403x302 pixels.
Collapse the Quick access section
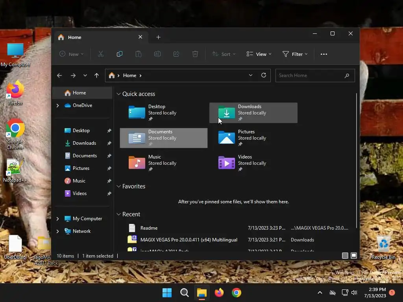point(118,94)
